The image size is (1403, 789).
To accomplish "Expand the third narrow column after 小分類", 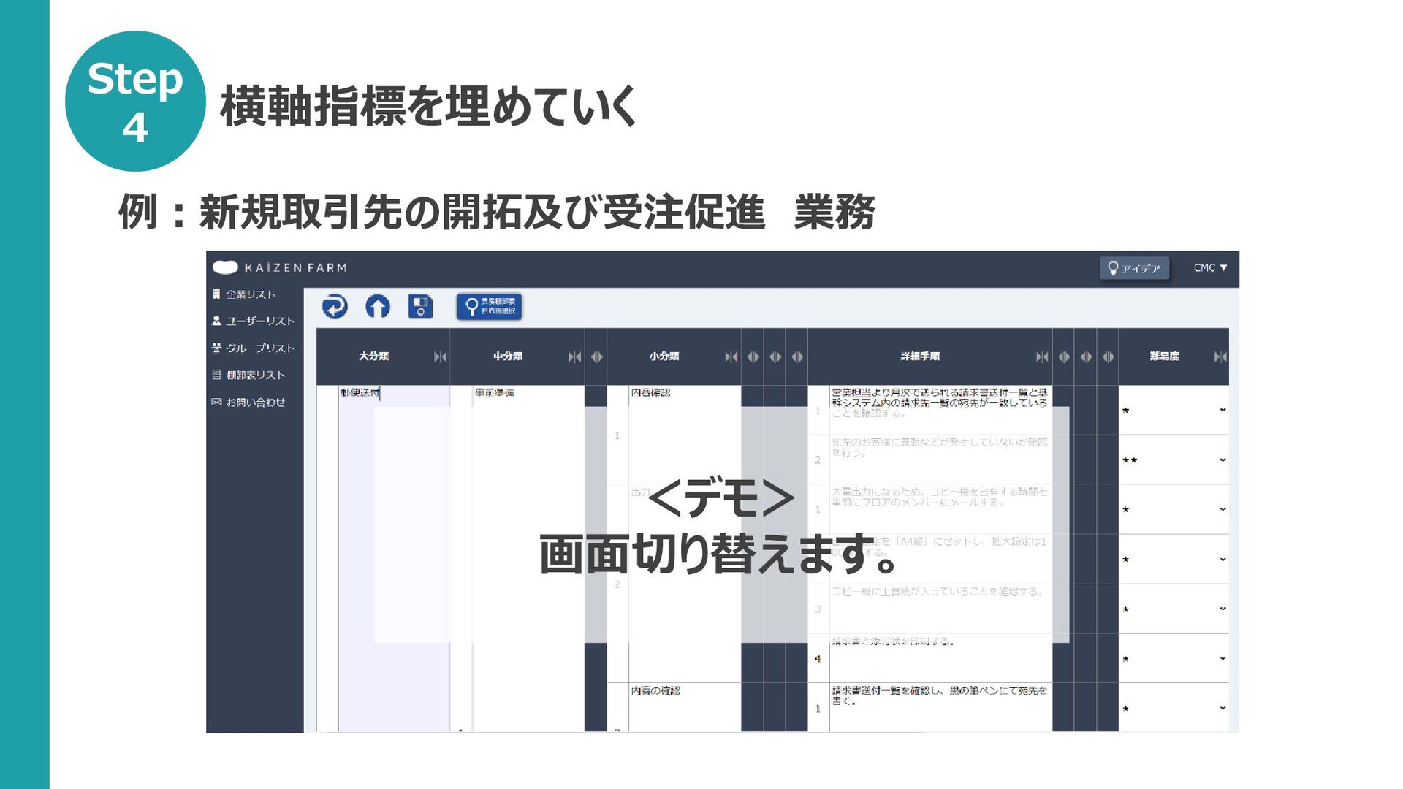I will click(x=797, y=357).
